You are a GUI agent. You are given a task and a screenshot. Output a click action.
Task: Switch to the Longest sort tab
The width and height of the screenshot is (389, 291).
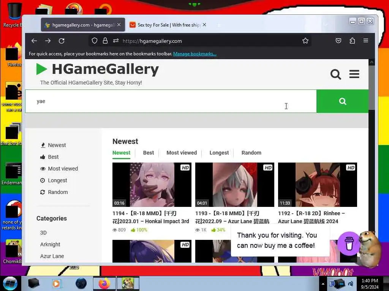click(x=219, y=153)
